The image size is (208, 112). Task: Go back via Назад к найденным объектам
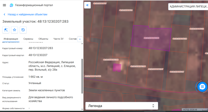click(28, 14)
